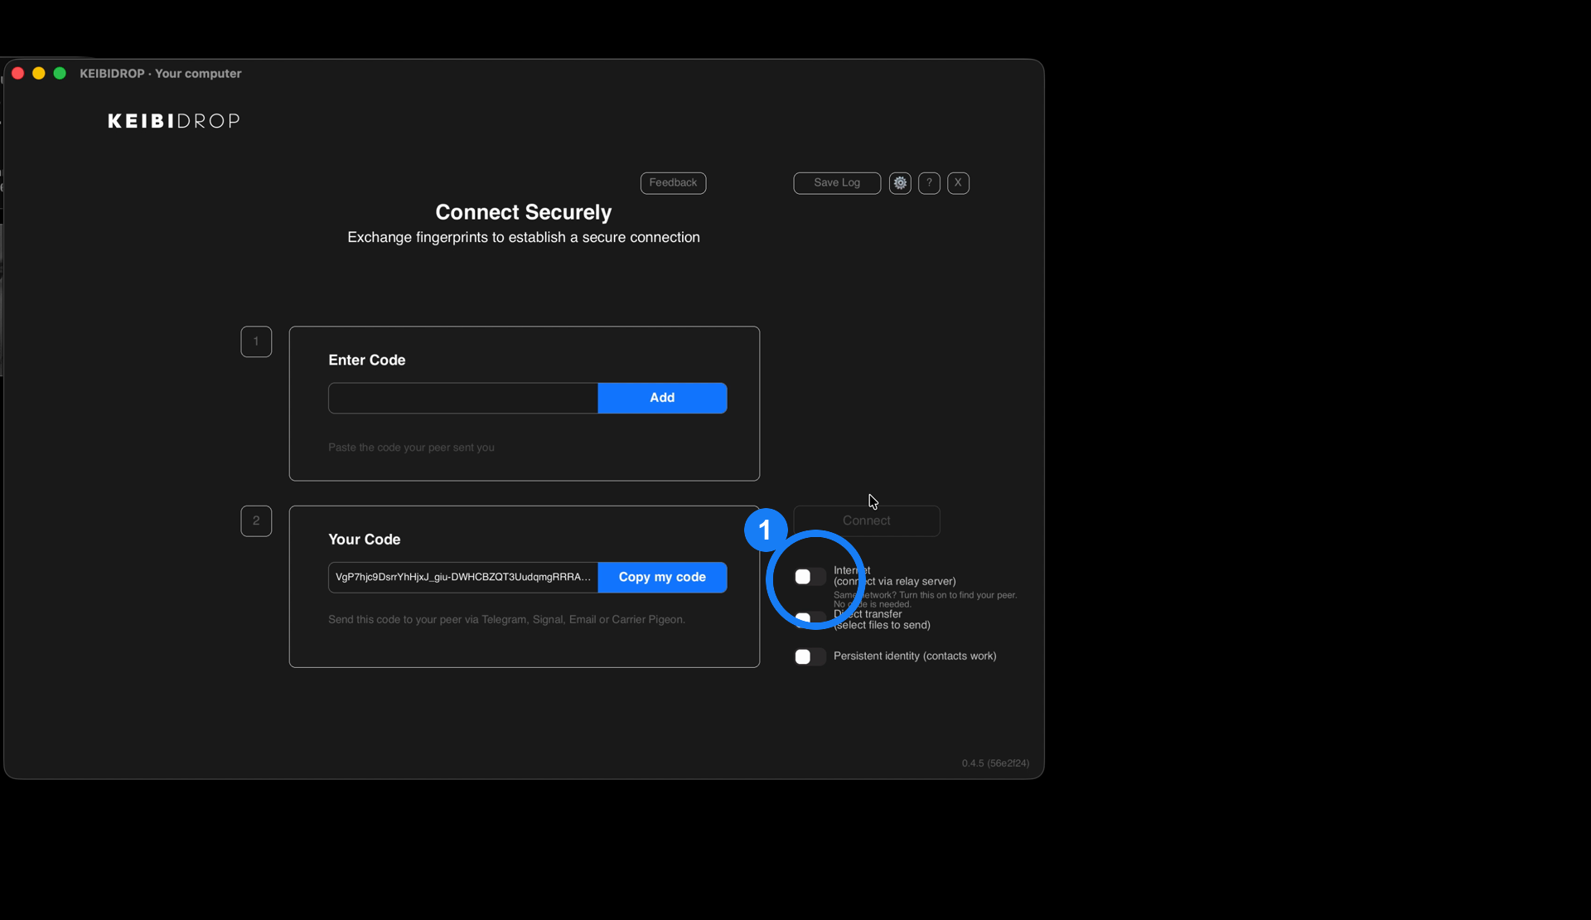Click the X button beside the help icon

coord(958,183)
